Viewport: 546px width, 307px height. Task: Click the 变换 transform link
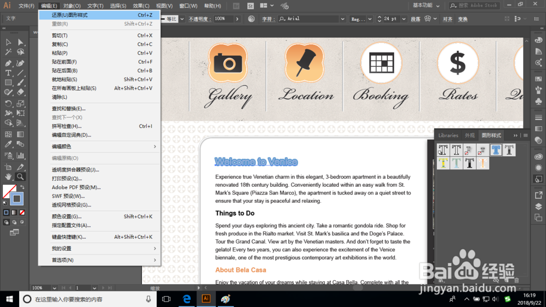pos(463,19)
